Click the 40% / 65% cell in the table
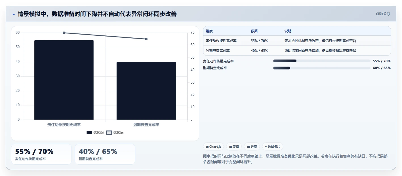 click(x=259, y=51)
